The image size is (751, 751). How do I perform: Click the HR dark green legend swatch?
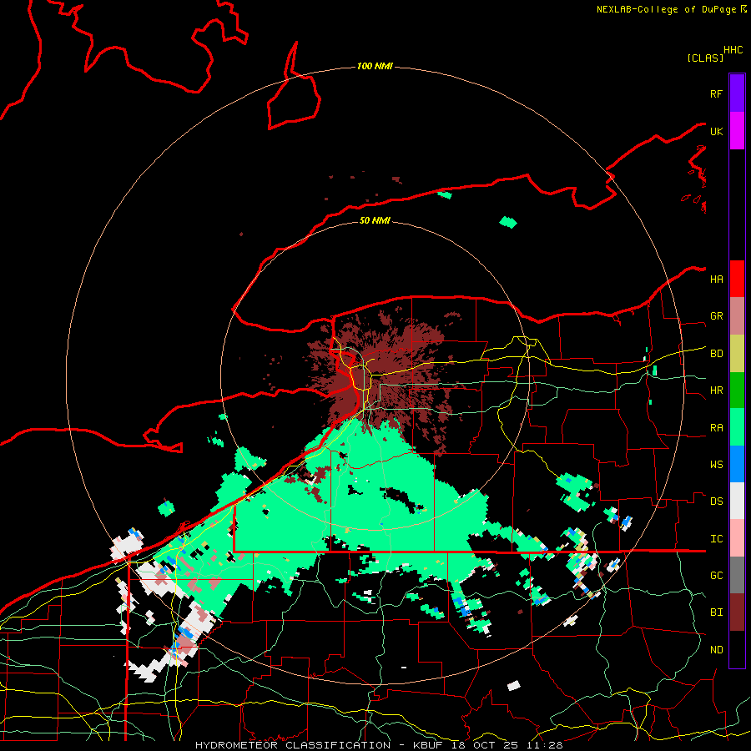click(737, 390)
